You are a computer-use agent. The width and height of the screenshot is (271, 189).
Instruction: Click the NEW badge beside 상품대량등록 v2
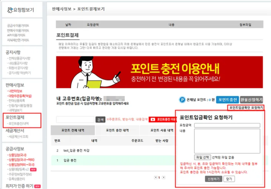(x=33, y=169)
